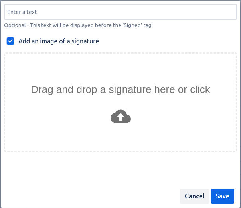Image resolution: width=241 pixels, height=208 pixels.
Task: Click the 'Signed' tag hint text
Action: [133, 25]
